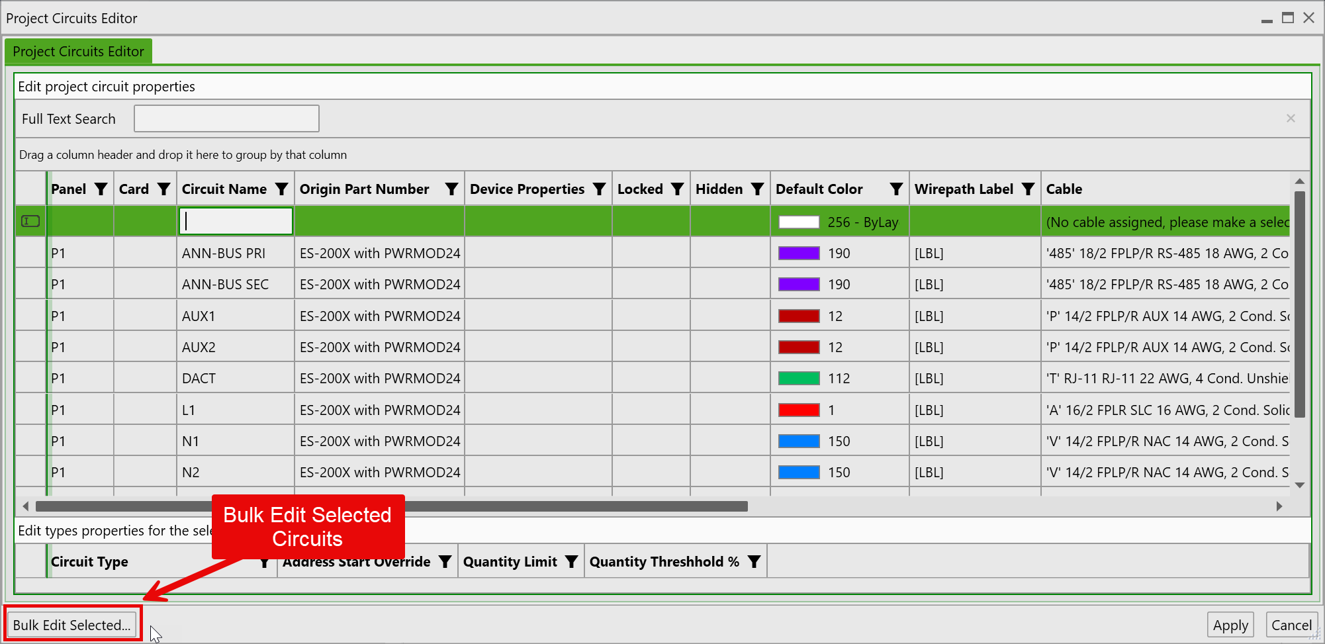This screenshot has width=1325, height=644.
Task: Click the Bulk Edit Selected button
Action: tap(71, 624)
